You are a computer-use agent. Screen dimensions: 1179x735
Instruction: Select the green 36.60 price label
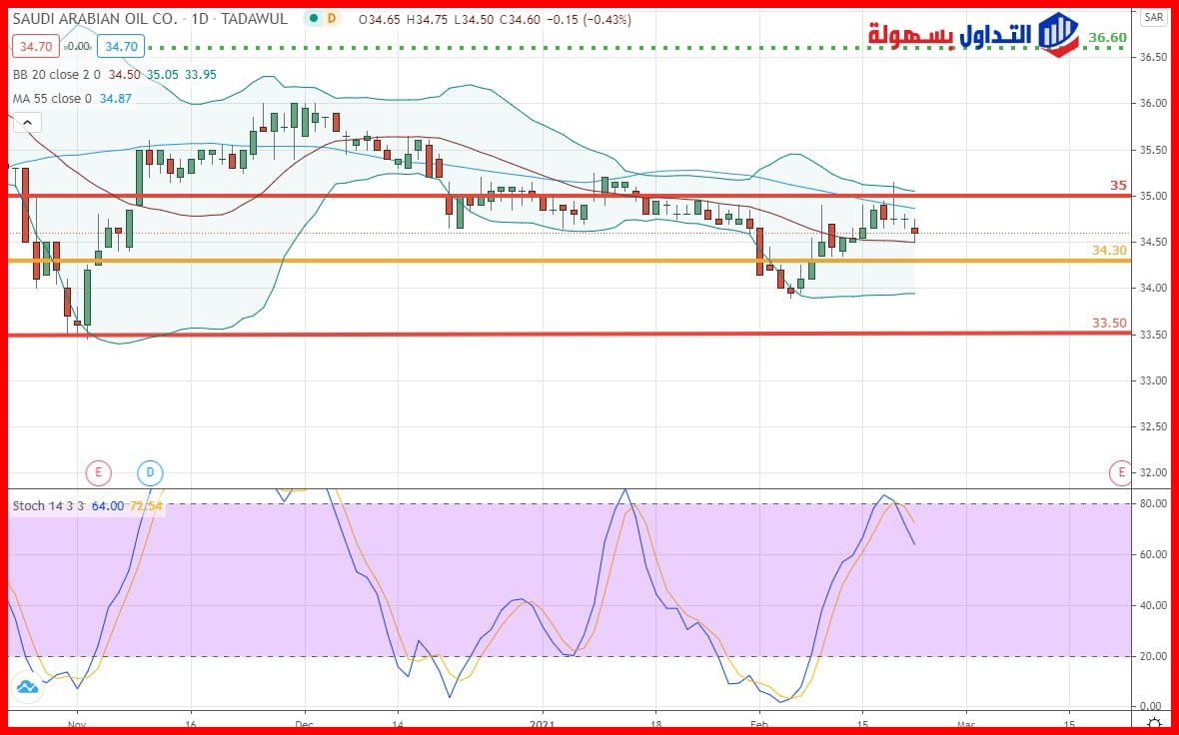1108,38
